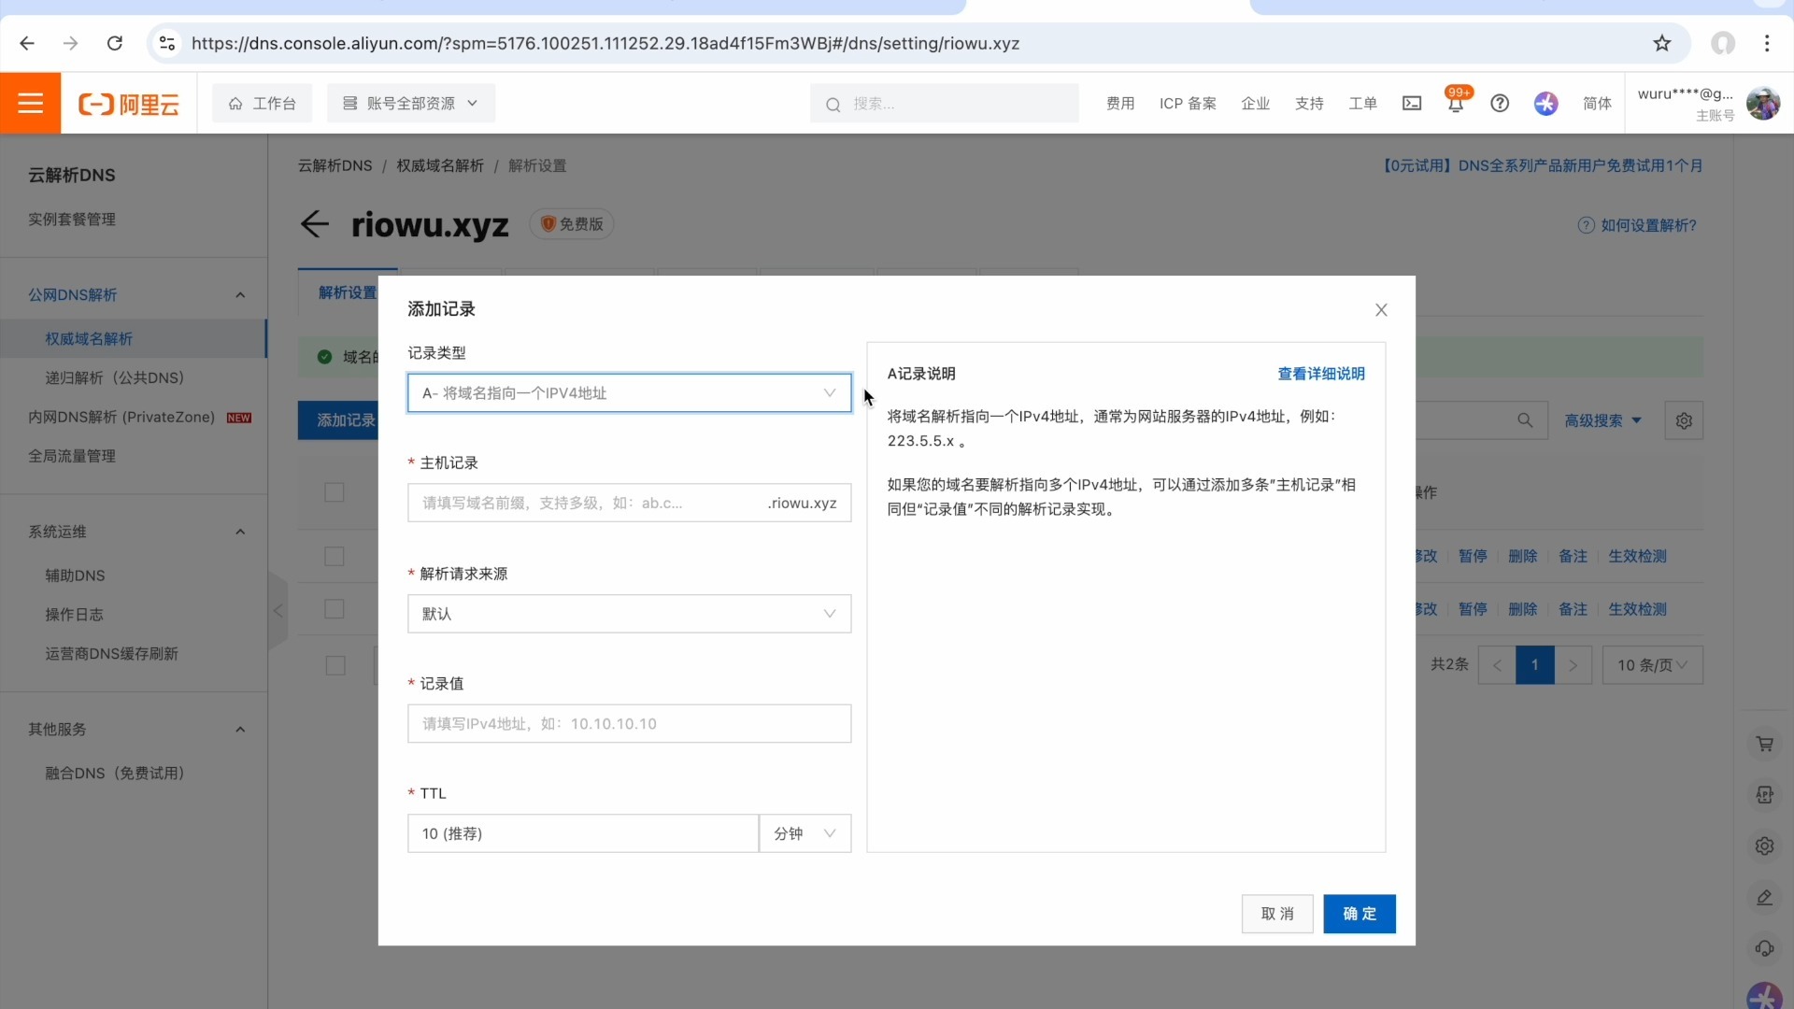The image size is (1794, 1009).
Task: Click the edit pencil side icon
Action: tap(1764, 897)
